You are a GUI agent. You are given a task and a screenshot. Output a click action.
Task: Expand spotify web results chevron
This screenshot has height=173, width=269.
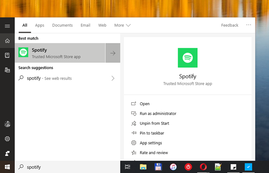tap(113, 78)
